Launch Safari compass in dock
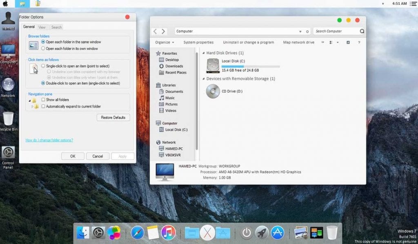This screenshot has height=244, width=418. (x=137, y=233)
